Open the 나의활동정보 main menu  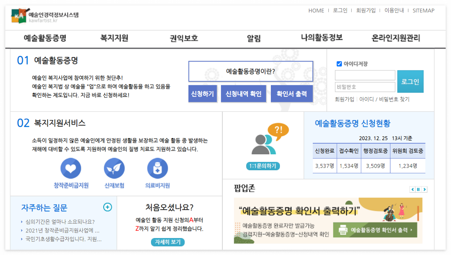[x=322, y=38]
